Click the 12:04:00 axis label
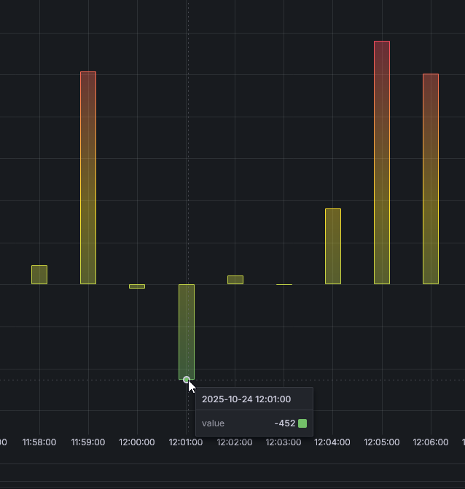The image size is (465, 489). point(332,442)
